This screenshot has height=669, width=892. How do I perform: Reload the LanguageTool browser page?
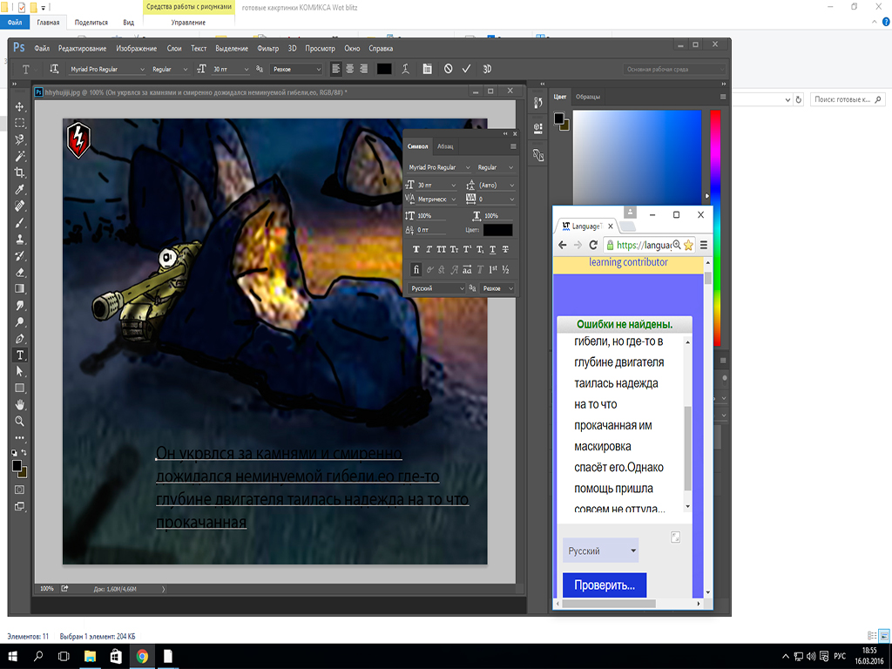pos(592,245)
